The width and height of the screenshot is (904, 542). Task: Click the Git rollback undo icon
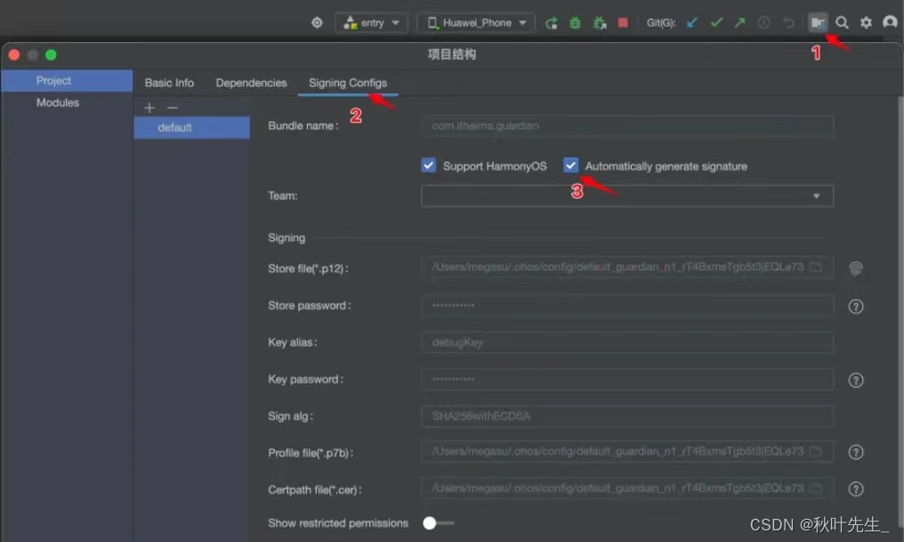coord(788,22)
